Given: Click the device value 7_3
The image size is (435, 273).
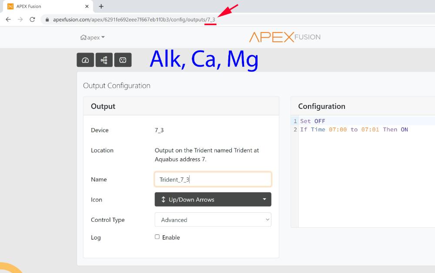Looking at the screenshot, I should pyautogui.click(x=159, y=130).
